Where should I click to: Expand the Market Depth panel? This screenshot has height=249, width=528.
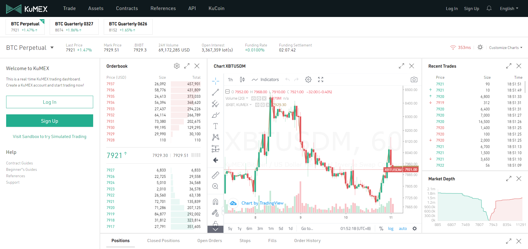point(509,179)
